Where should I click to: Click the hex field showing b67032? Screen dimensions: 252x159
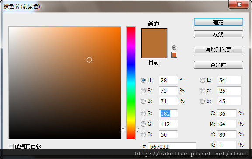point(172,146)
